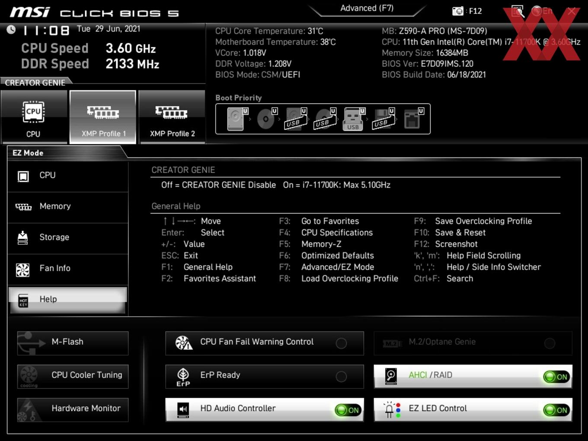This screenshot has height=441, width=588.
Task: Open the CPU section in EZ Mode
Action: (x=68, y=176)
